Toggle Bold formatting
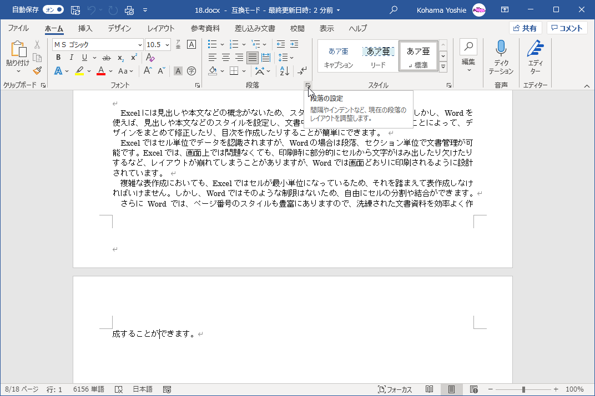Viewport: 595px width, 396px height. pyautogui.click(x=58, y=57)
